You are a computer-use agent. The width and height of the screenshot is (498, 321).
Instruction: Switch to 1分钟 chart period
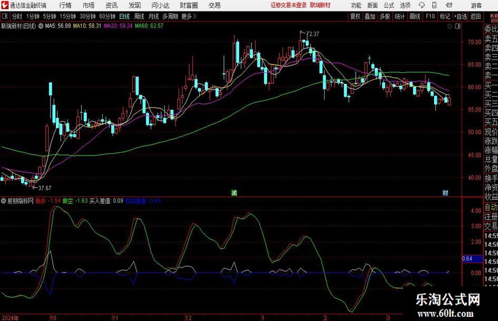(x=33, y=16)
